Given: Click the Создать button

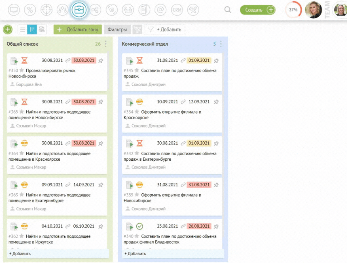Looking at the screenshot, I should [257, 10].
